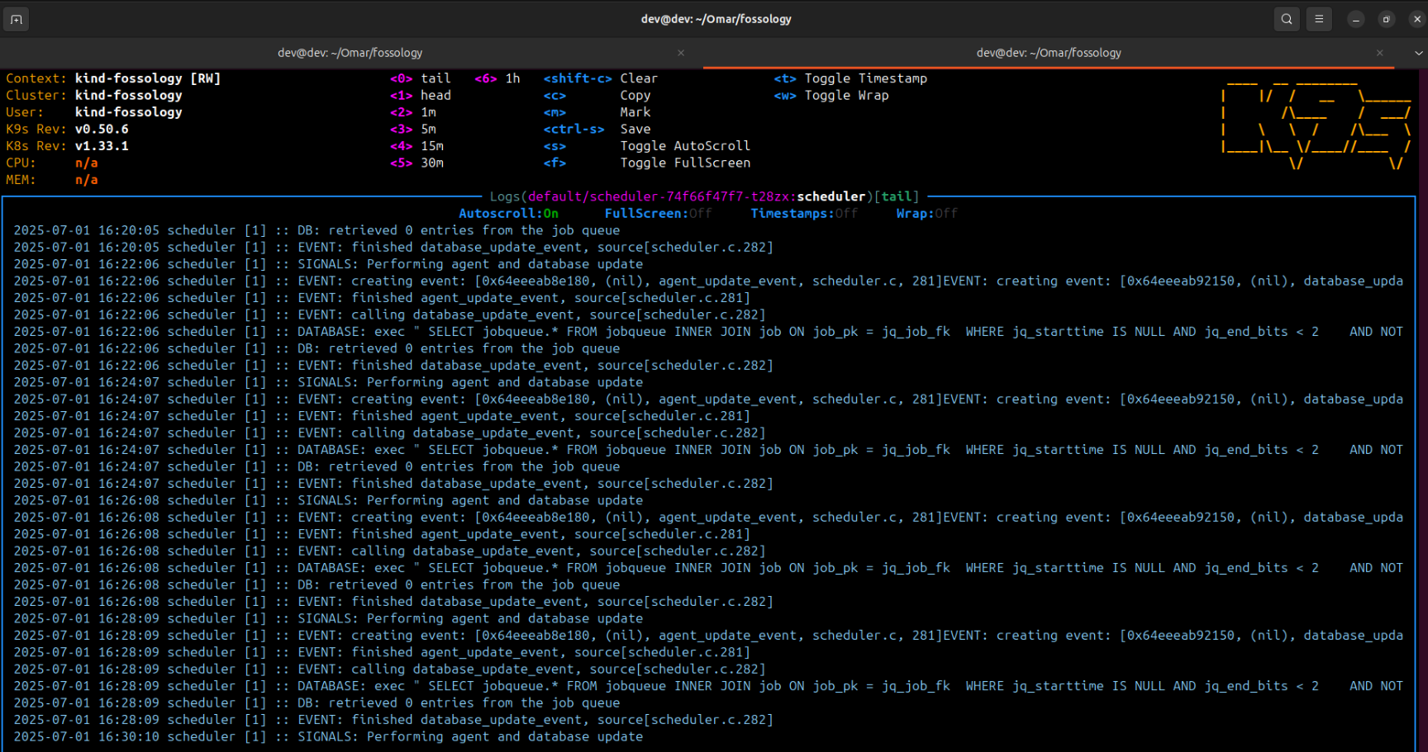Click K8s Rev value v1.33.1
The image size is (1428, 752).
click(102, 146)
